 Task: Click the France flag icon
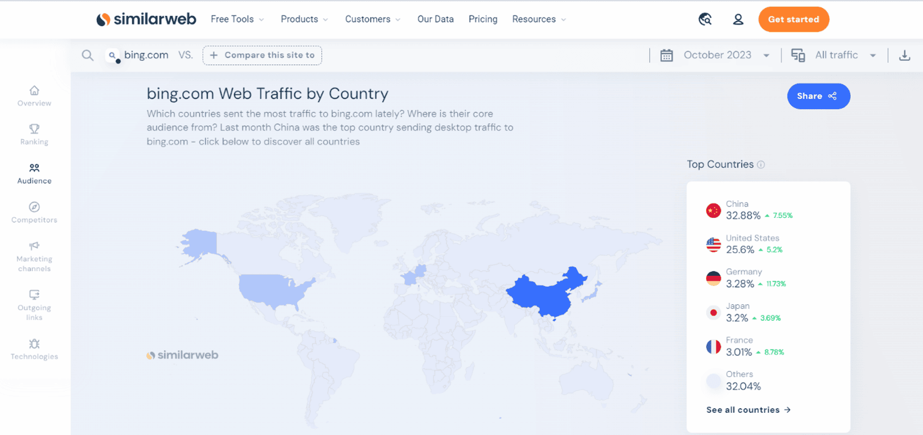pos(713,347)
